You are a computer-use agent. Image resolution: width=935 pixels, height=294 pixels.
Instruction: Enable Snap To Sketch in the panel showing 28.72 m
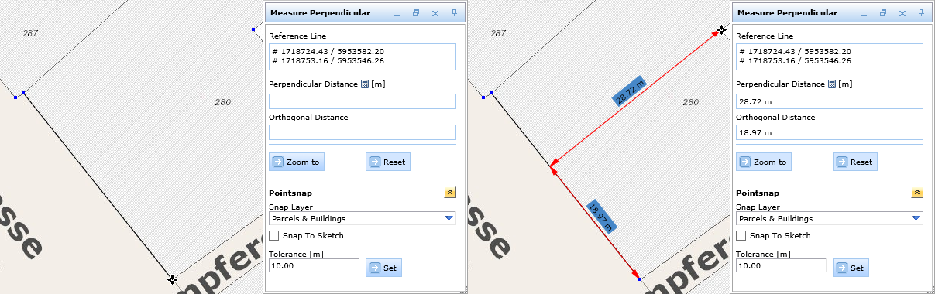tap(741, 236)
